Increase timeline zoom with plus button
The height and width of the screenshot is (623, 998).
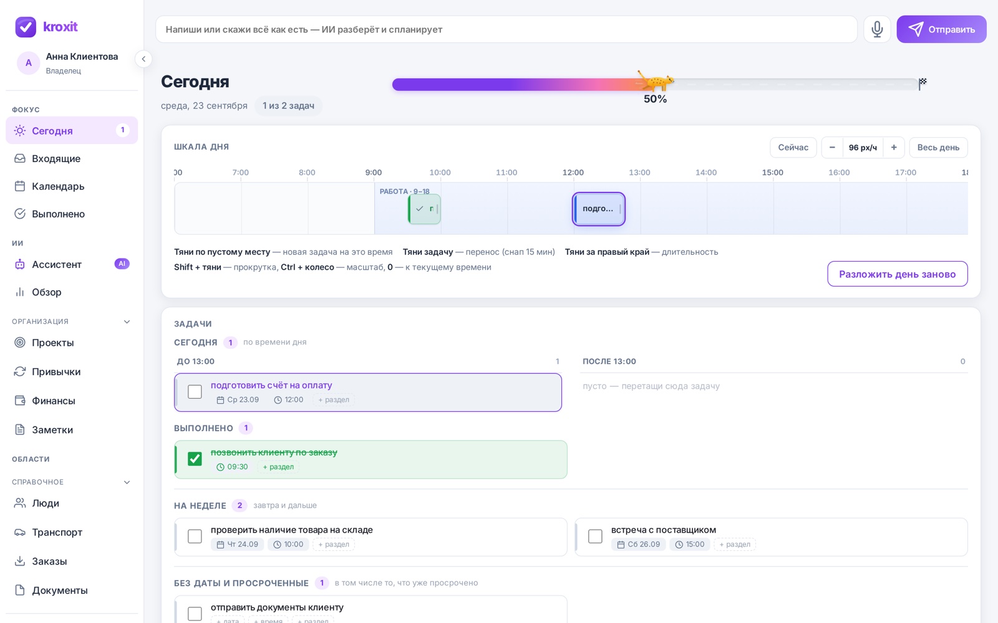[894, 148]
